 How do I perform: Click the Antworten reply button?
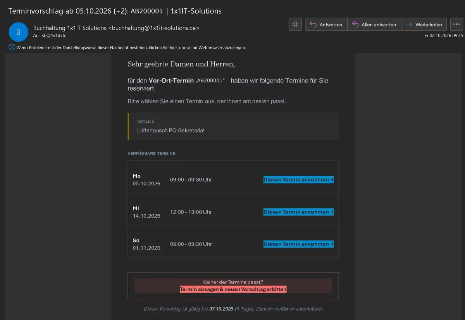326,24
